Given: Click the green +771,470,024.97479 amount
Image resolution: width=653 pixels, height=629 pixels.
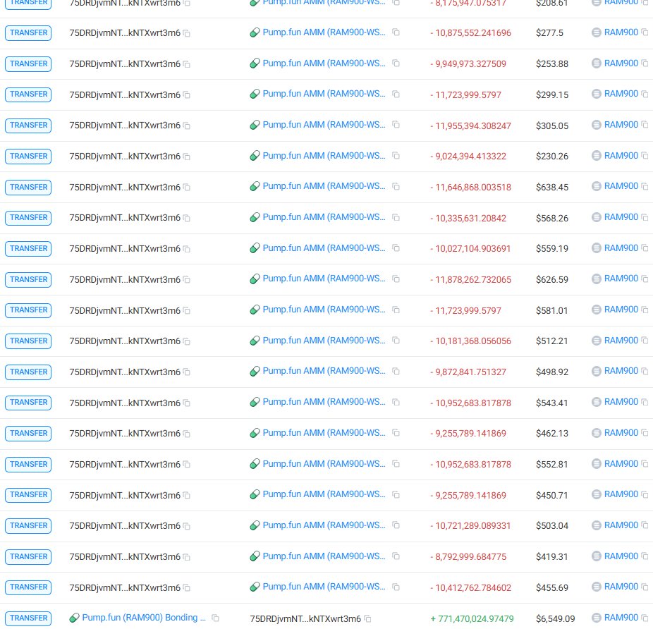Looking at the screenshot, I should pyautogui.click(x=472, y=618).
